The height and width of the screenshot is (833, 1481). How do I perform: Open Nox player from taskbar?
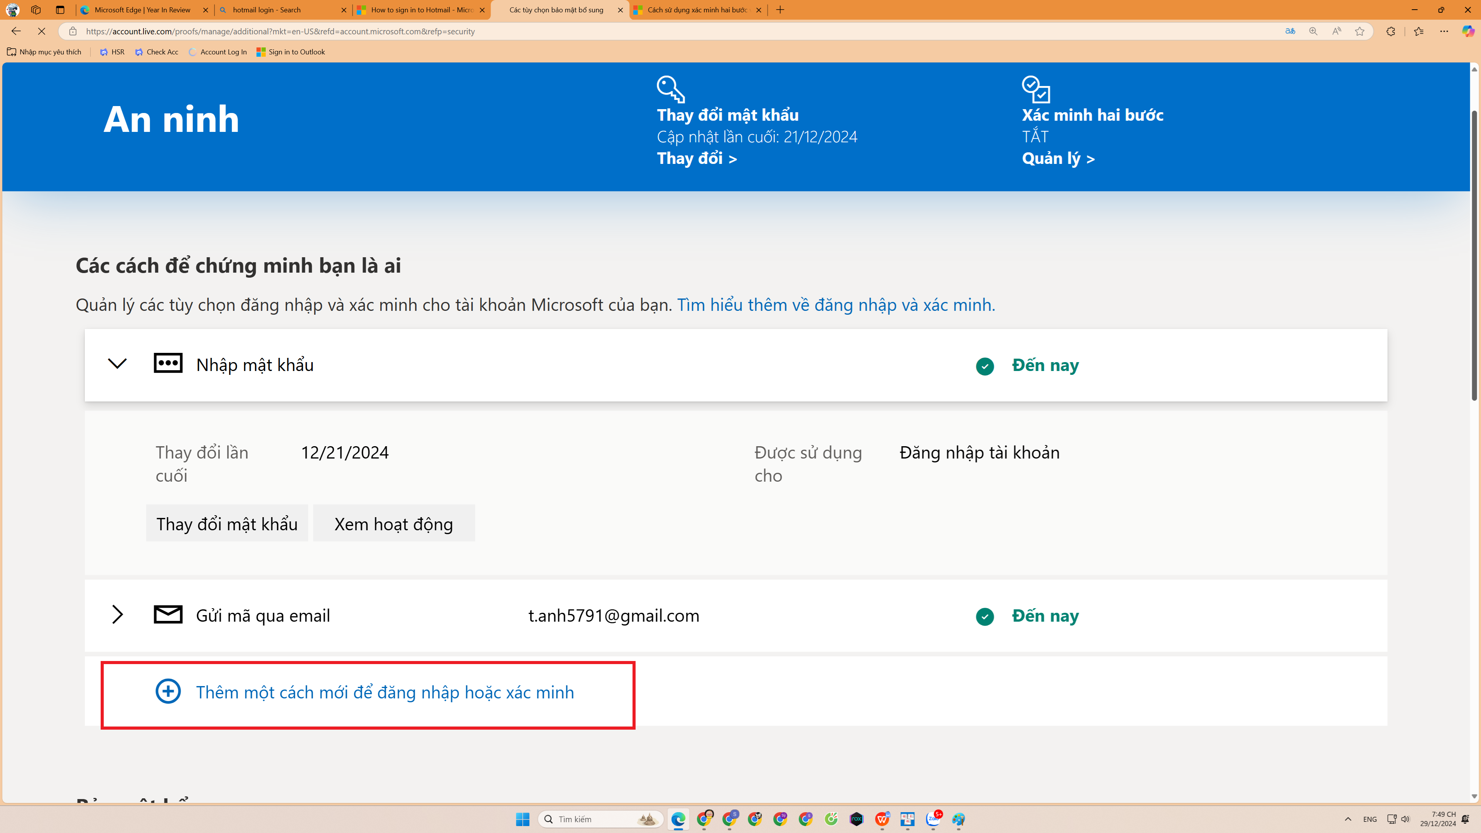pyautogui.click(x=857, y=819)
